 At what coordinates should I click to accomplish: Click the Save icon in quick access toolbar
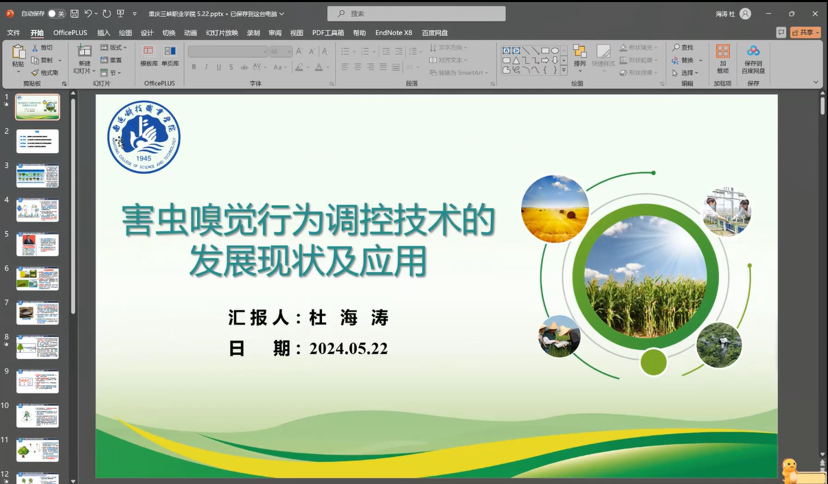pyautogui.click(x=74, y=14)
